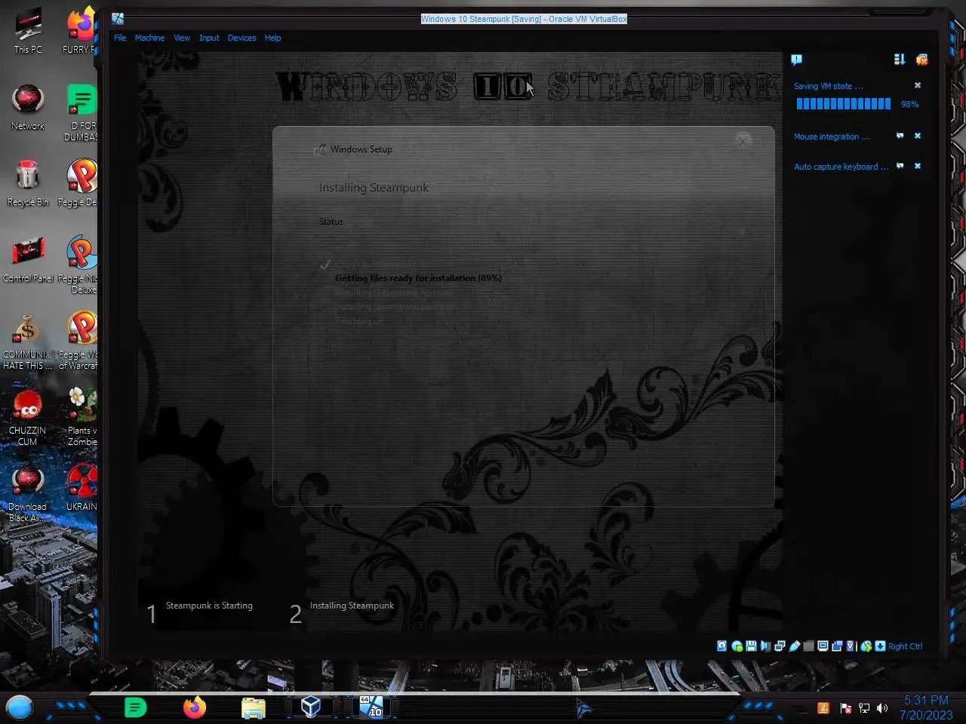Screen dimensions: 966x724
Task: Click the floppy disk status icon
Action: (751, 646)
